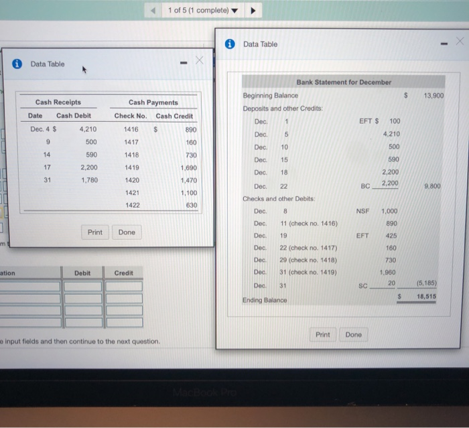Close the Cash Receipts Data Table window
Viewport: 469px width, 428px height.
pyautogui.click(x=200, y=60)
